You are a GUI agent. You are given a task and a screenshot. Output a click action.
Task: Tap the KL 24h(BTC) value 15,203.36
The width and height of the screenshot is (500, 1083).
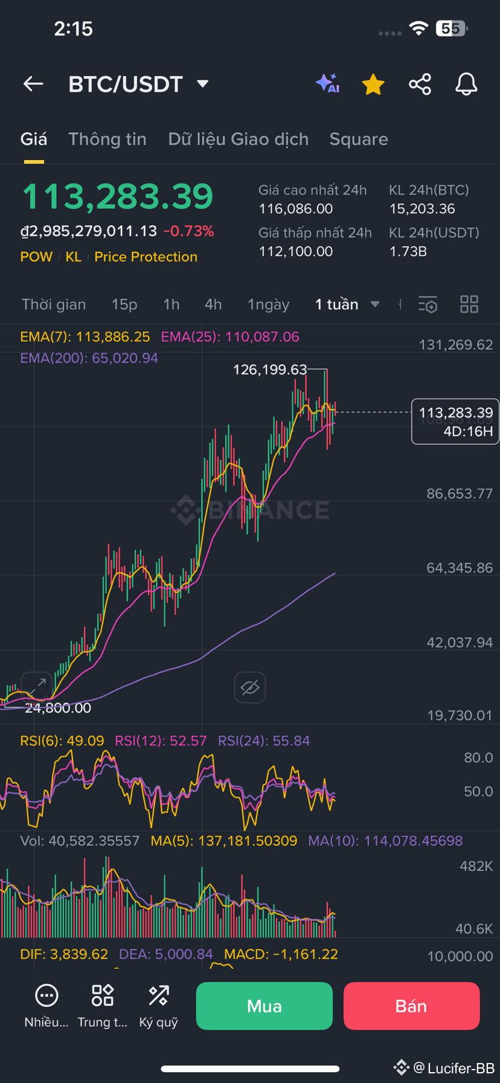pyautogui.click(x=422, y=209)
